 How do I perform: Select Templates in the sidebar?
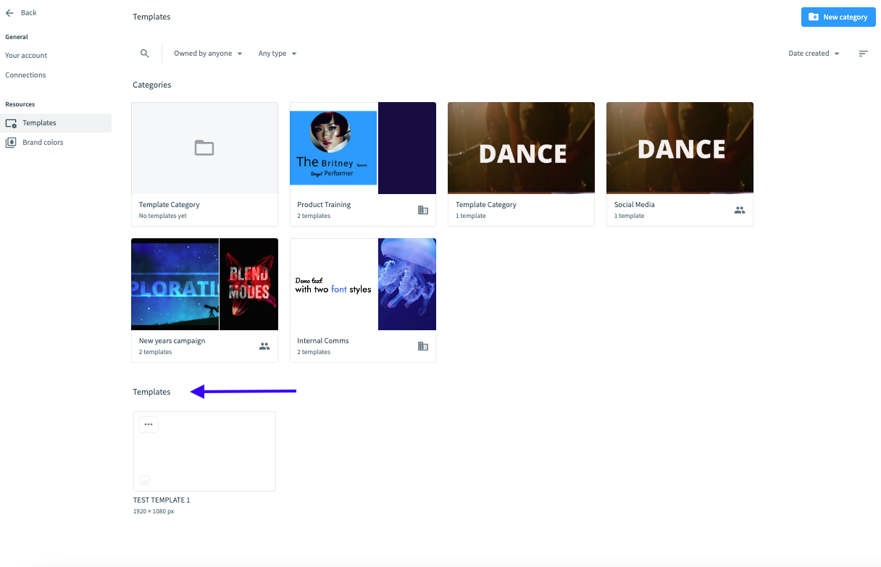[57, 123]
